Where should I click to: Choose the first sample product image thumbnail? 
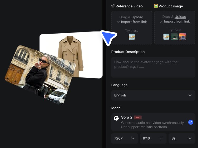[166, 36]
